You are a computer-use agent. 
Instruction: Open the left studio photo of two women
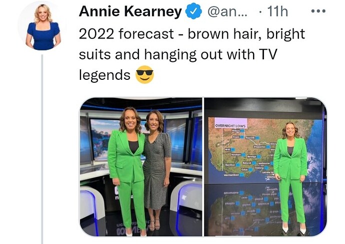141,167
